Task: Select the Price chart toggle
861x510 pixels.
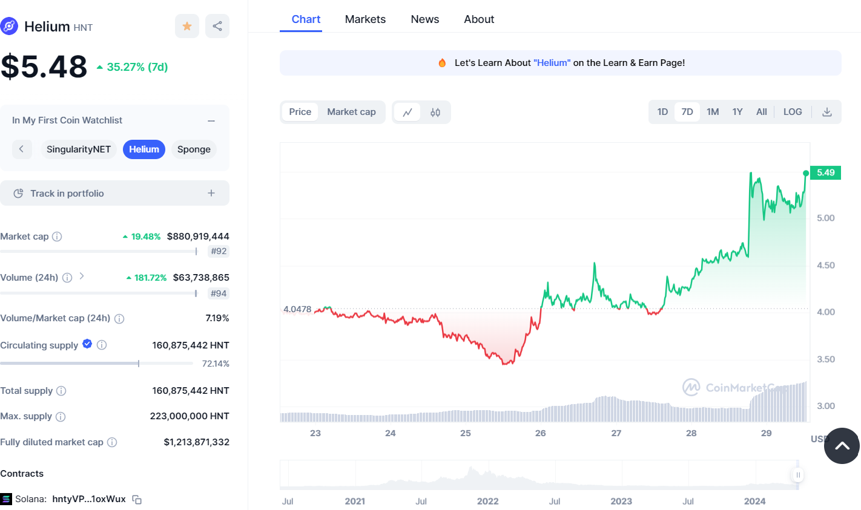Action: [300, 112]
